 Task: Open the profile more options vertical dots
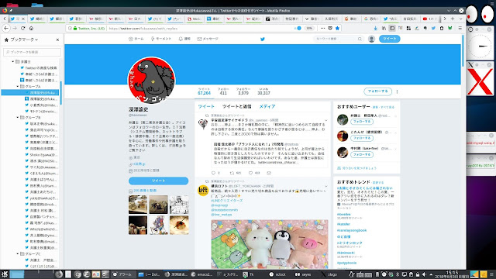397,91
